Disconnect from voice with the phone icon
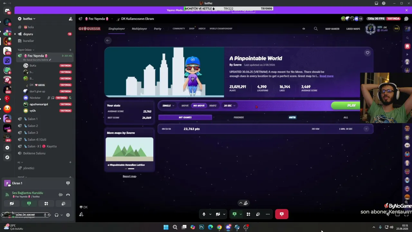The image size is (412, 232). tap(68, 195)
